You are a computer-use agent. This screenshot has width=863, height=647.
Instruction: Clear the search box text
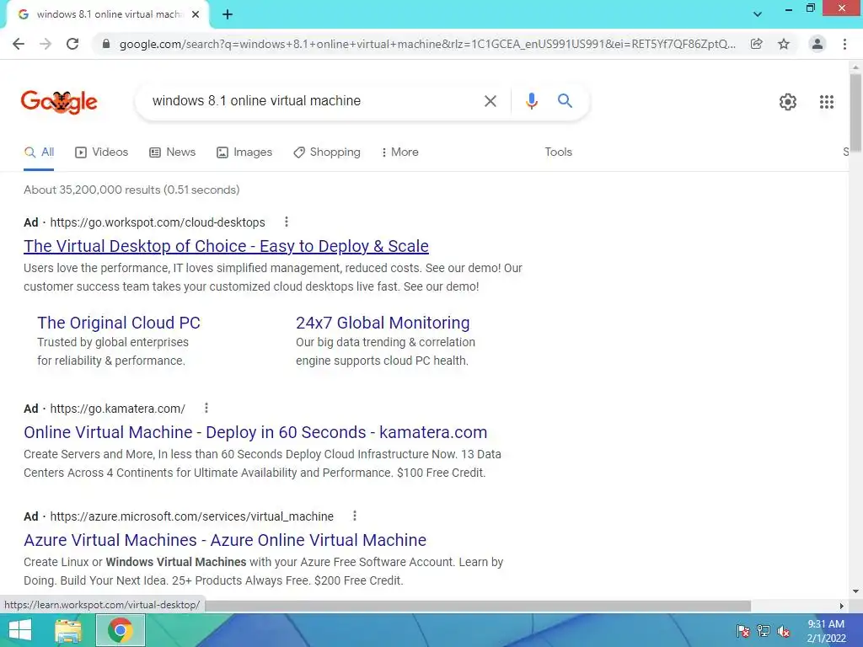[x=490, y=101]
